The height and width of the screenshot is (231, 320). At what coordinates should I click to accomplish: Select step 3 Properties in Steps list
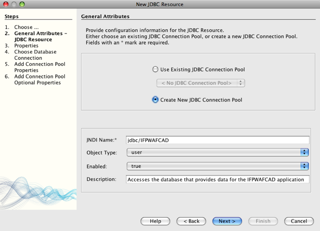click(x=26, y=46)
